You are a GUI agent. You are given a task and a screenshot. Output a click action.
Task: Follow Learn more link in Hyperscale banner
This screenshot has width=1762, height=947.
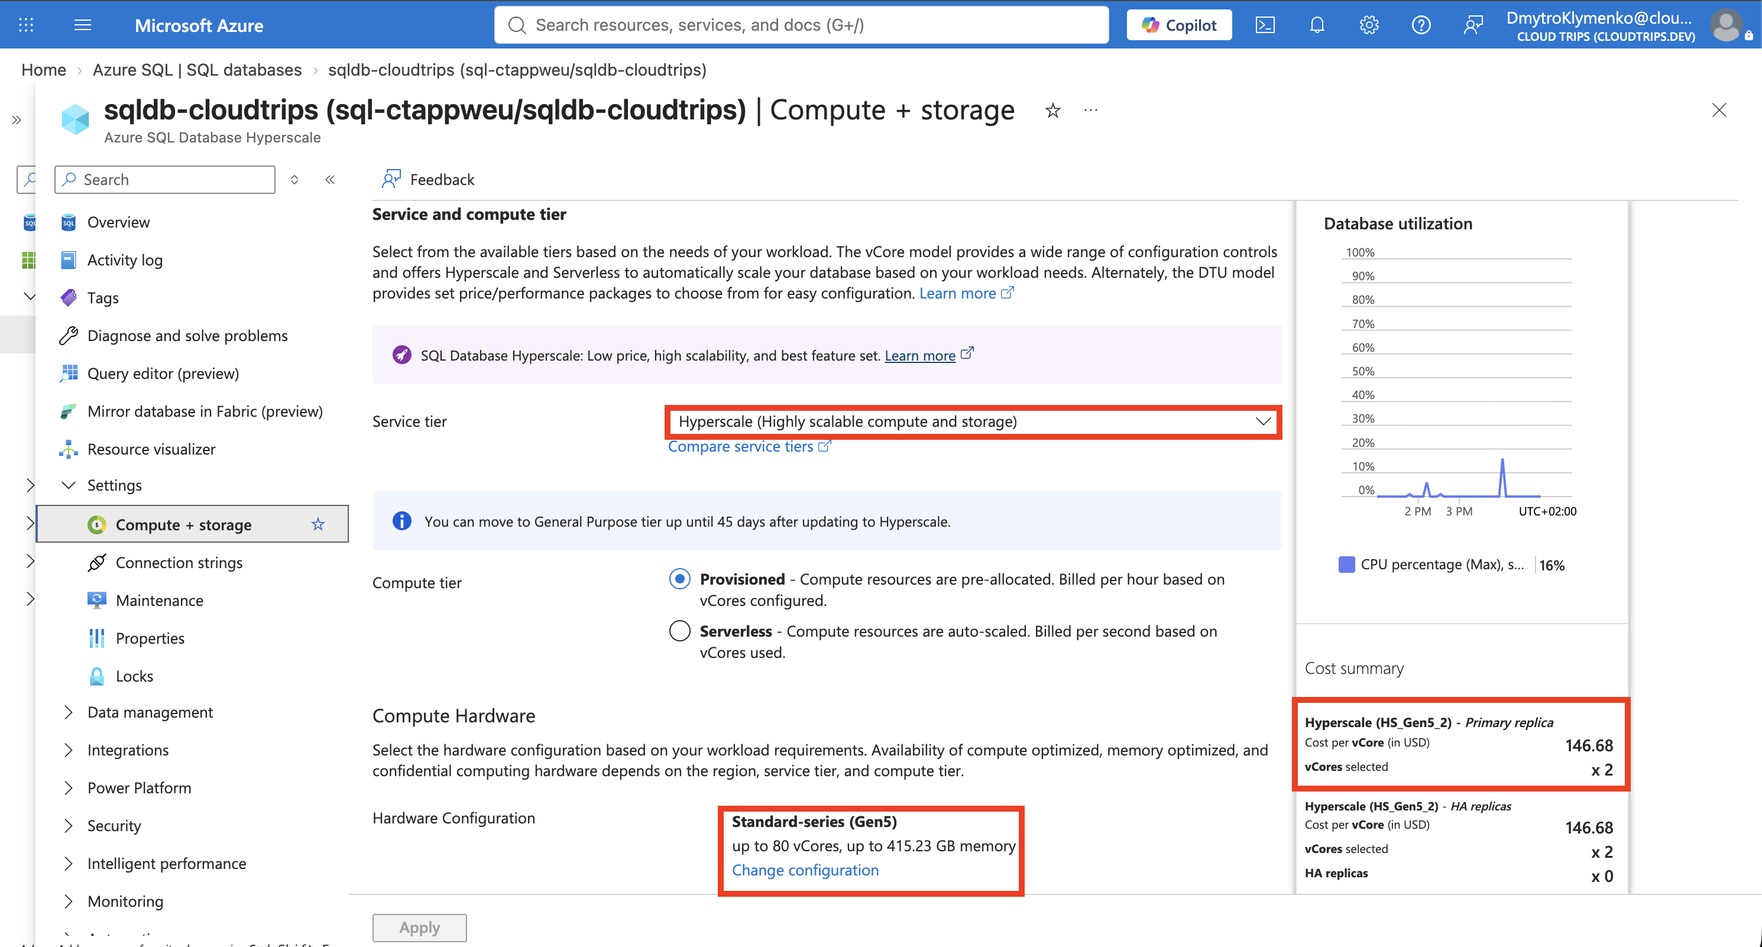click(x=920, y=355)
